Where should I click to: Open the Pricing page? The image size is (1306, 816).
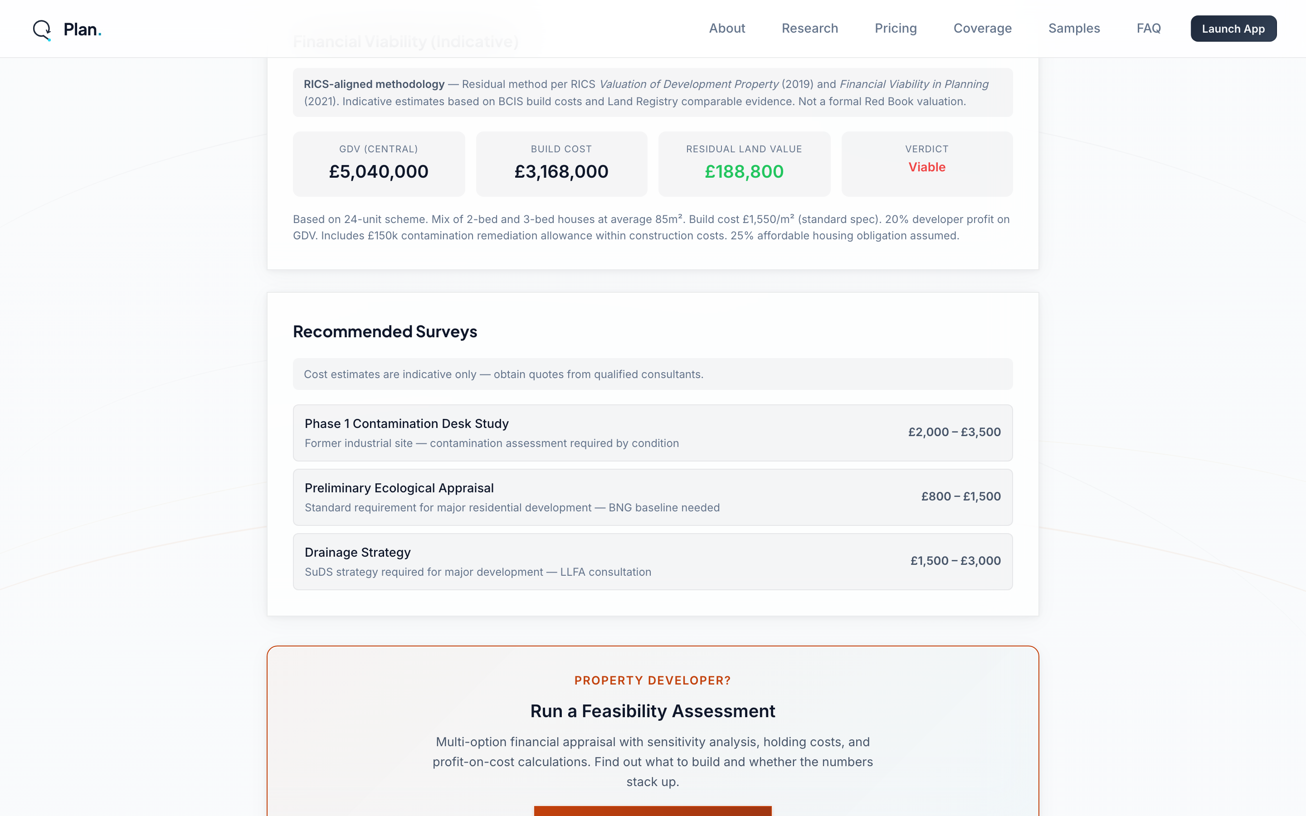[895, 29]
